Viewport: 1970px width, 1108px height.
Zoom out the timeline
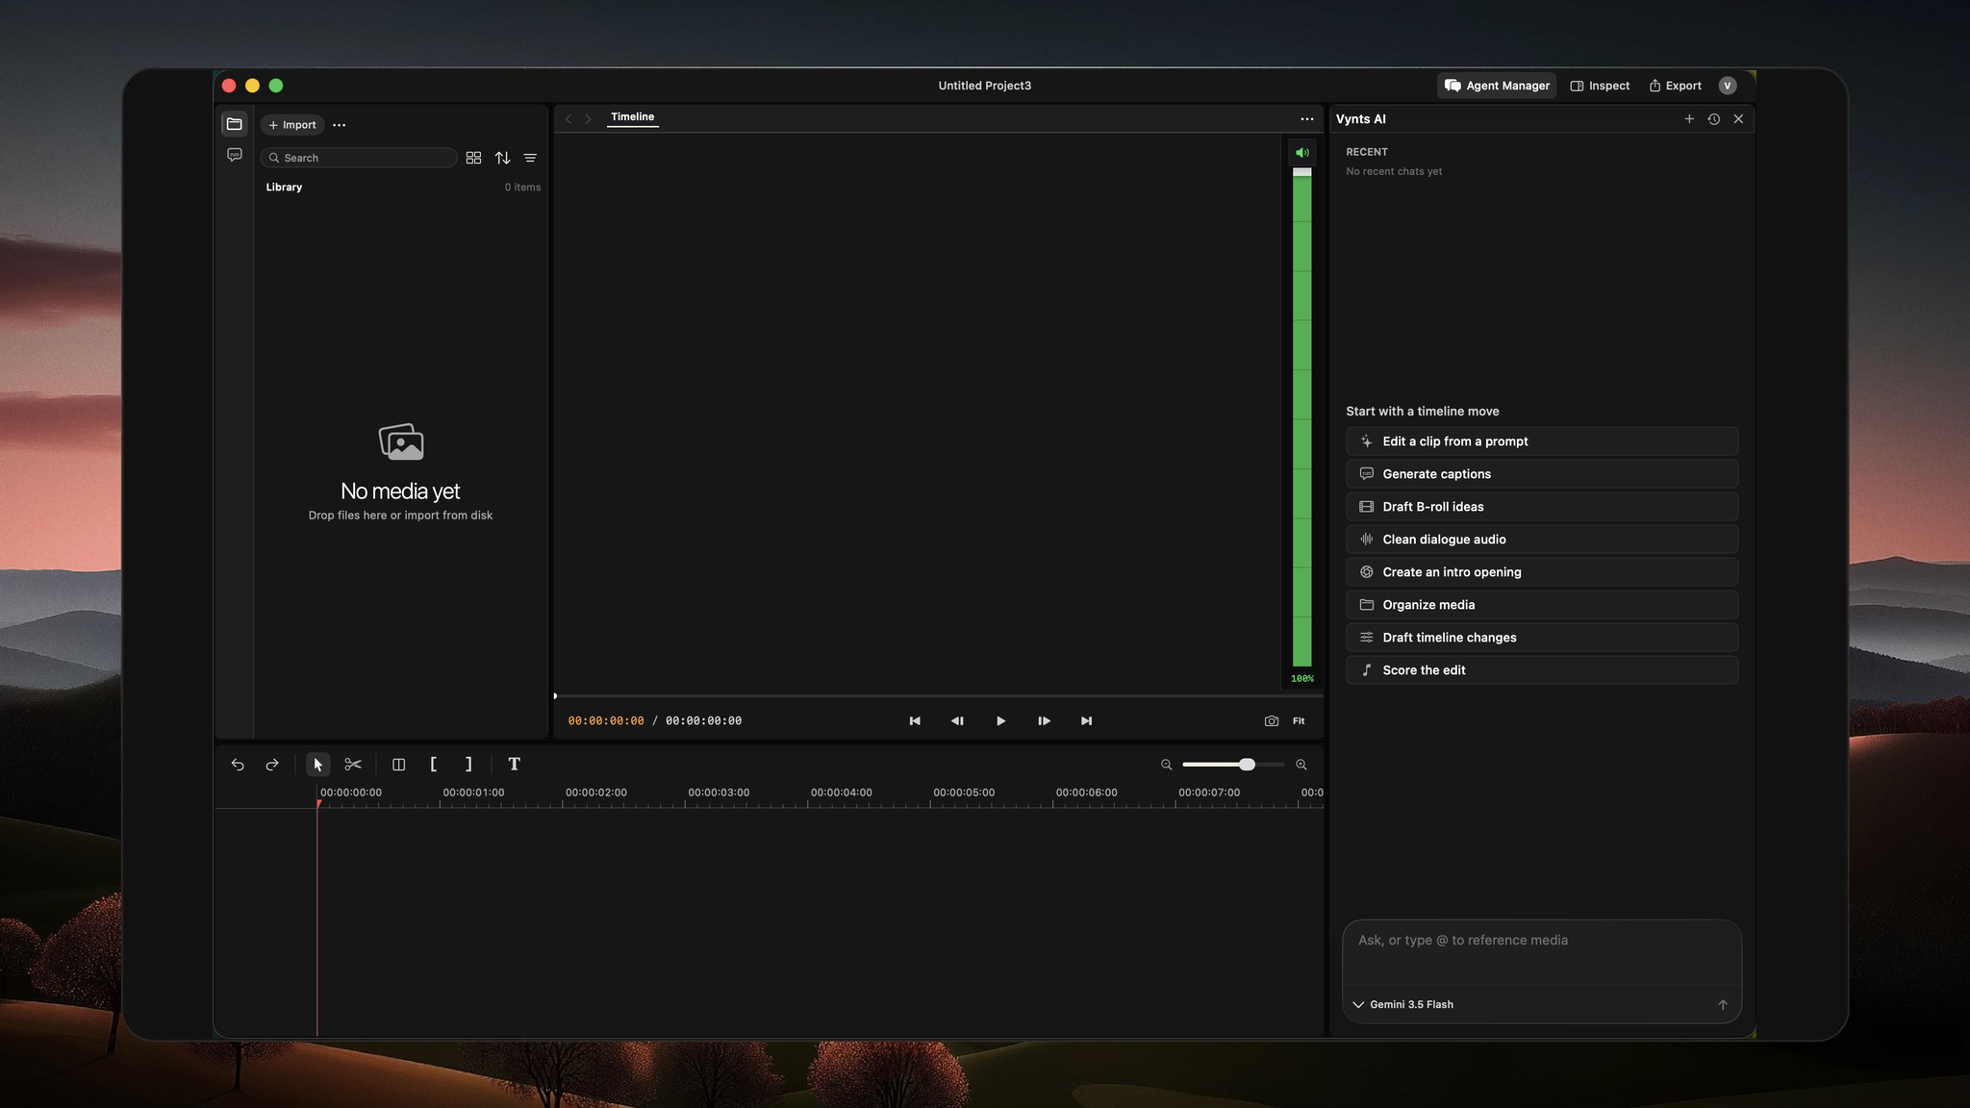pyautogui.click(x=1166, y=765)
